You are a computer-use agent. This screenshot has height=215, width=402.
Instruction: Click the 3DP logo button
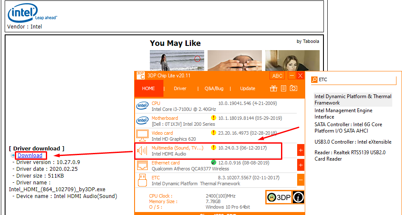tap(278, 197)
